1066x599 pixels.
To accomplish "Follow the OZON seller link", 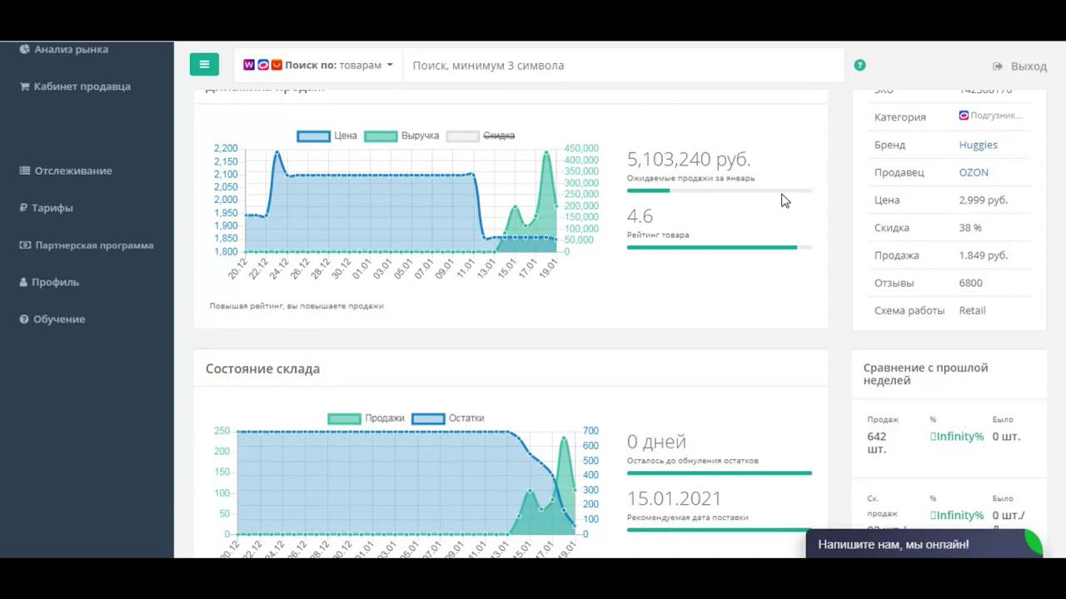I will coord(974,172).
